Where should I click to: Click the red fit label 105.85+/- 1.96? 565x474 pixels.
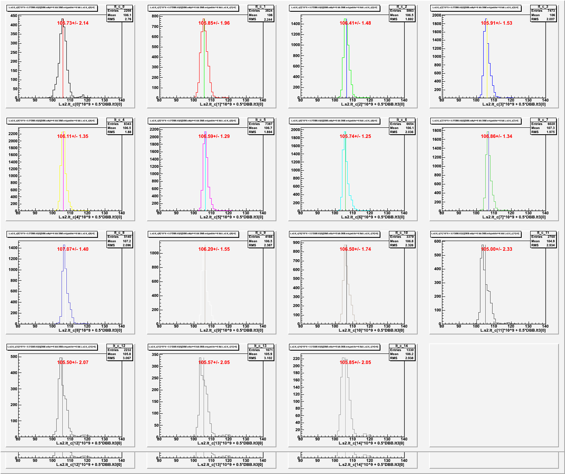point(214,23)
